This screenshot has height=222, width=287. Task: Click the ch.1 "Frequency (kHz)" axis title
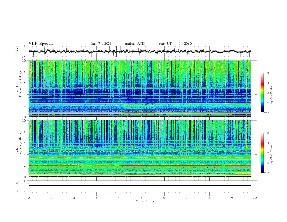click(20, 84)
